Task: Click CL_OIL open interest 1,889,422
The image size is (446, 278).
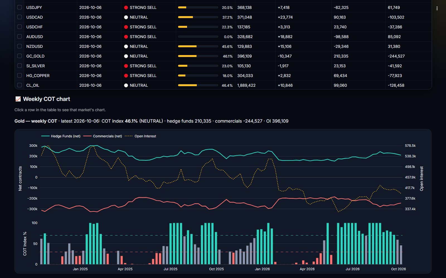Action: pos(246,85)
